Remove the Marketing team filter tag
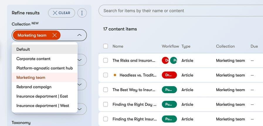 (55, 35)
